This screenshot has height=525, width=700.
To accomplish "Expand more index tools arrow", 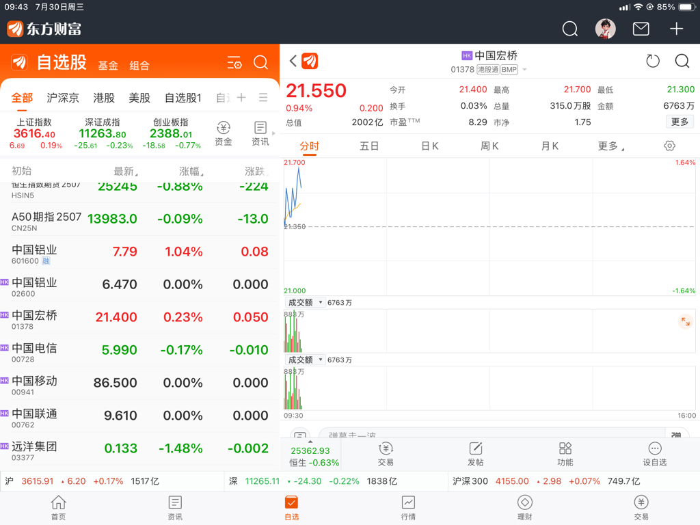I will coord(273,133).
